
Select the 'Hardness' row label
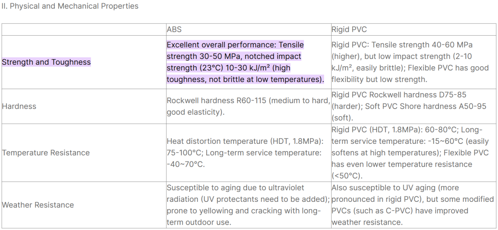coord(19,107)
